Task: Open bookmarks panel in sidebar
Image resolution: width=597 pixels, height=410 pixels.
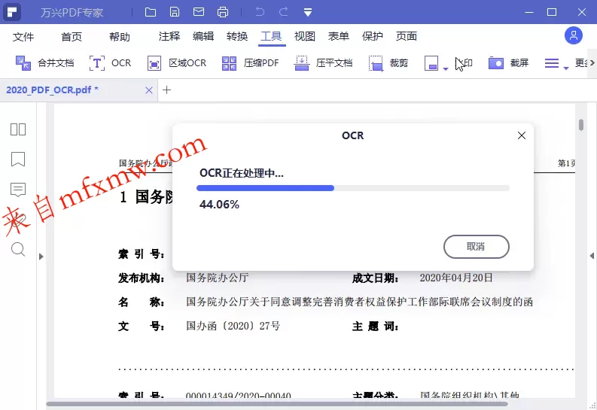Action: (18, 159)
